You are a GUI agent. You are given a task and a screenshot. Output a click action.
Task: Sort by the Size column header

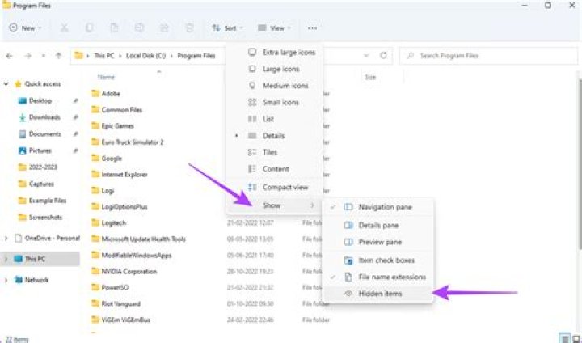click(370, 77)
